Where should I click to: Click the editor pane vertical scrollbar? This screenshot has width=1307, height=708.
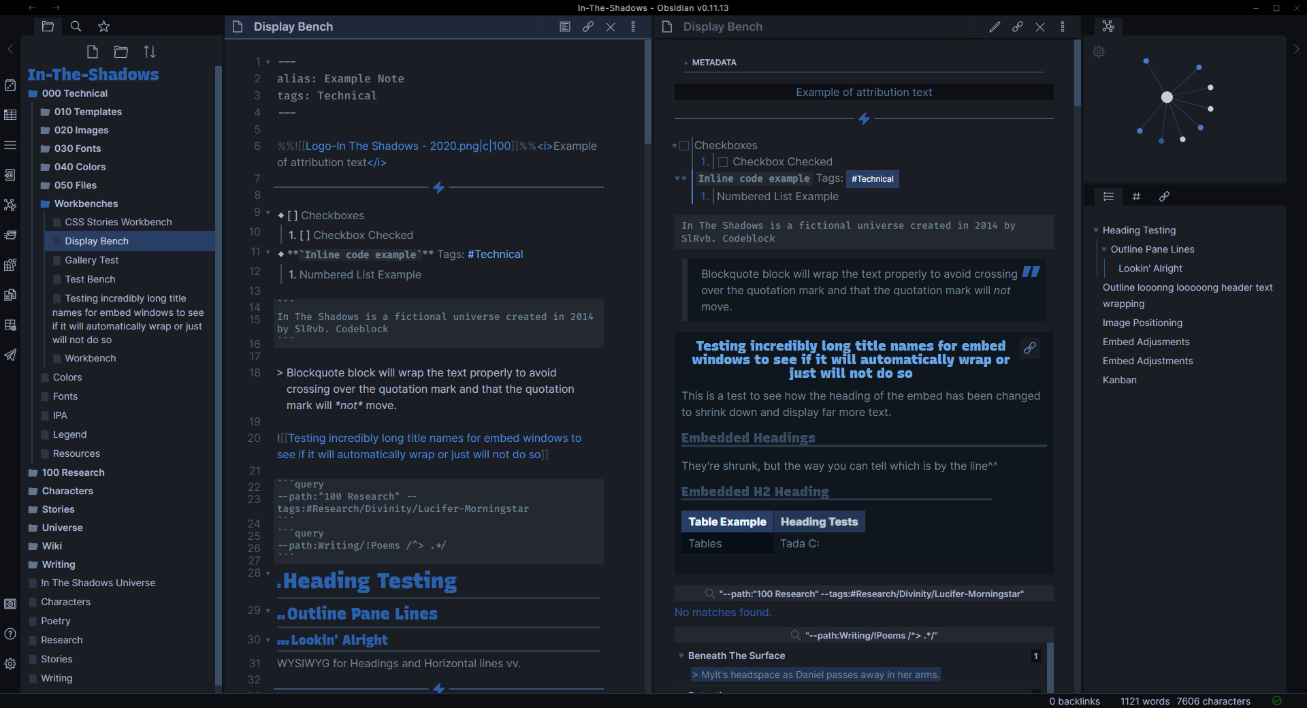tap(648, 92)
